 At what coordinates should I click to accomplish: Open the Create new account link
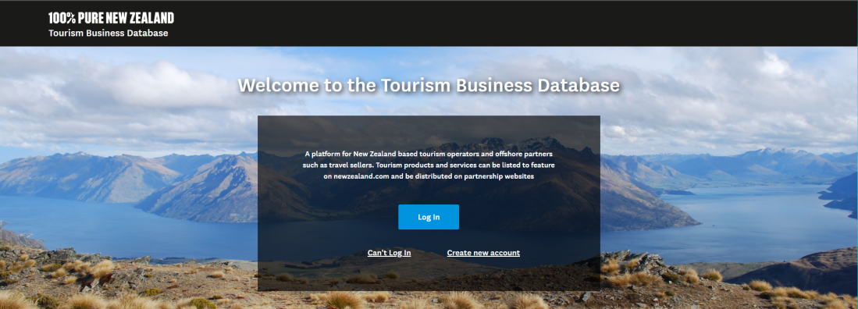pos(483,253)
